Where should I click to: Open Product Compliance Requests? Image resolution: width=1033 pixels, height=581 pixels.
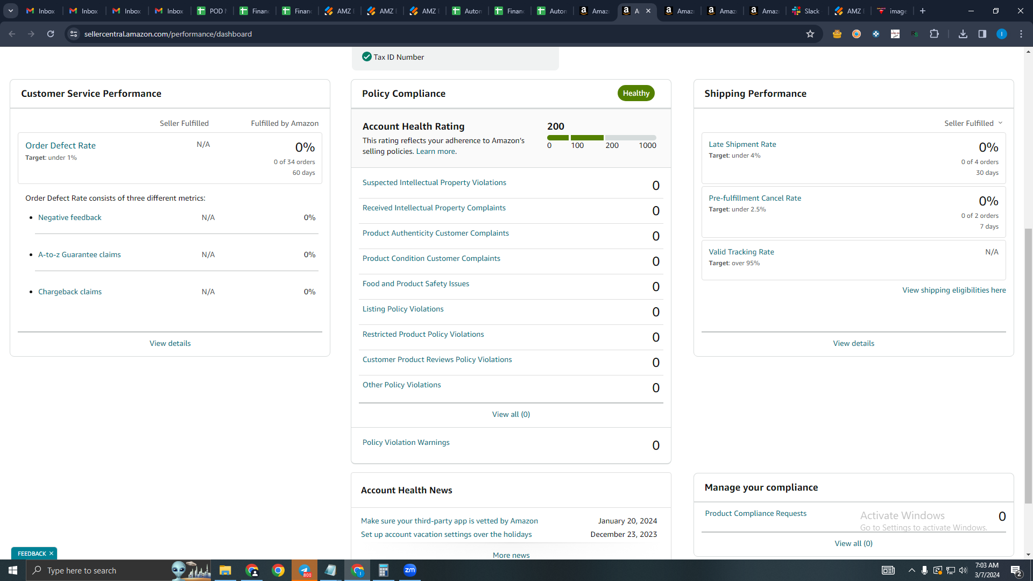[755, 513]
